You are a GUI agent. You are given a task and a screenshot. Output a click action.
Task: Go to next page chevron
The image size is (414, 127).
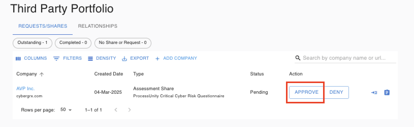(130, 110)
